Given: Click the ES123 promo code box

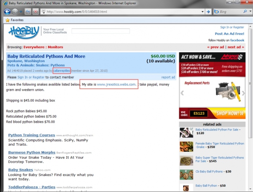Looking at the screenshot, I should tap(199, 113).
